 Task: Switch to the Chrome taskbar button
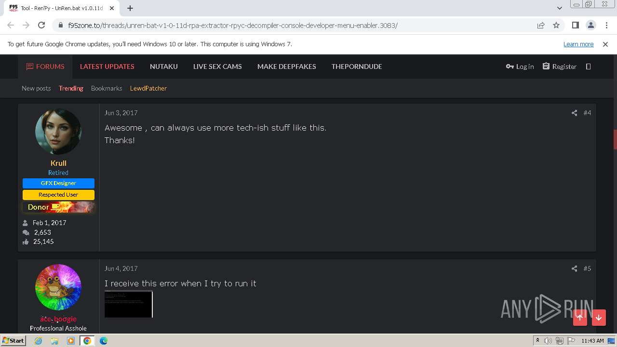pos(87,341)
